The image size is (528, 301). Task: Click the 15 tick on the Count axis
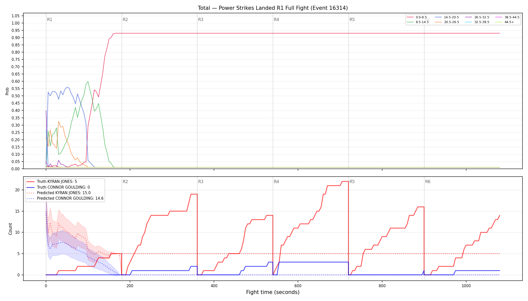pyautogui.click(x=17, y=211)
